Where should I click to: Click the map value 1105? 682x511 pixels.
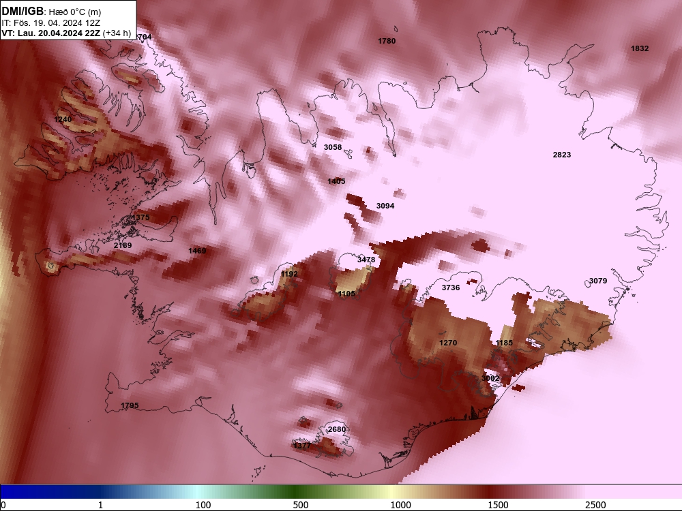pyautogui.click(x=346, y=294)
